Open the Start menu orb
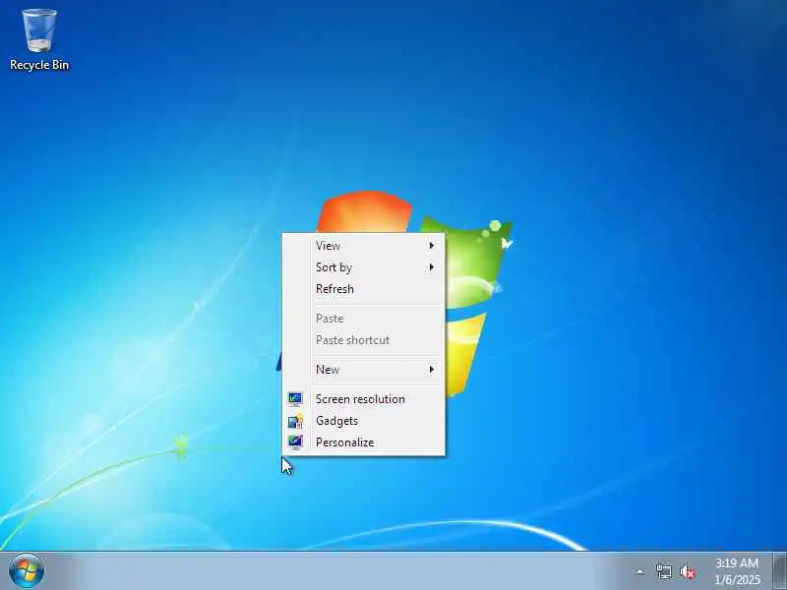Image resolution: width=787 pixels, height=590 pixels. (27, 571)
